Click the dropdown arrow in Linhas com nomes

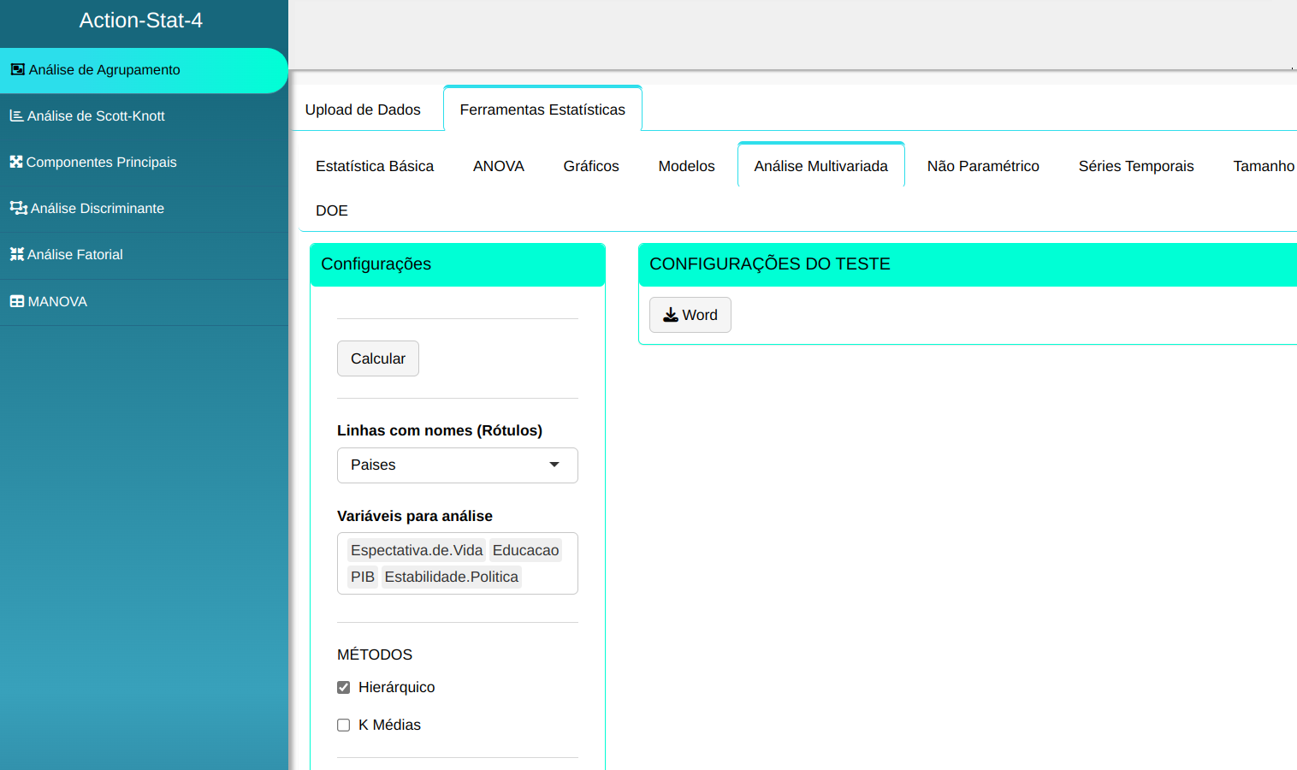point(554,465)
